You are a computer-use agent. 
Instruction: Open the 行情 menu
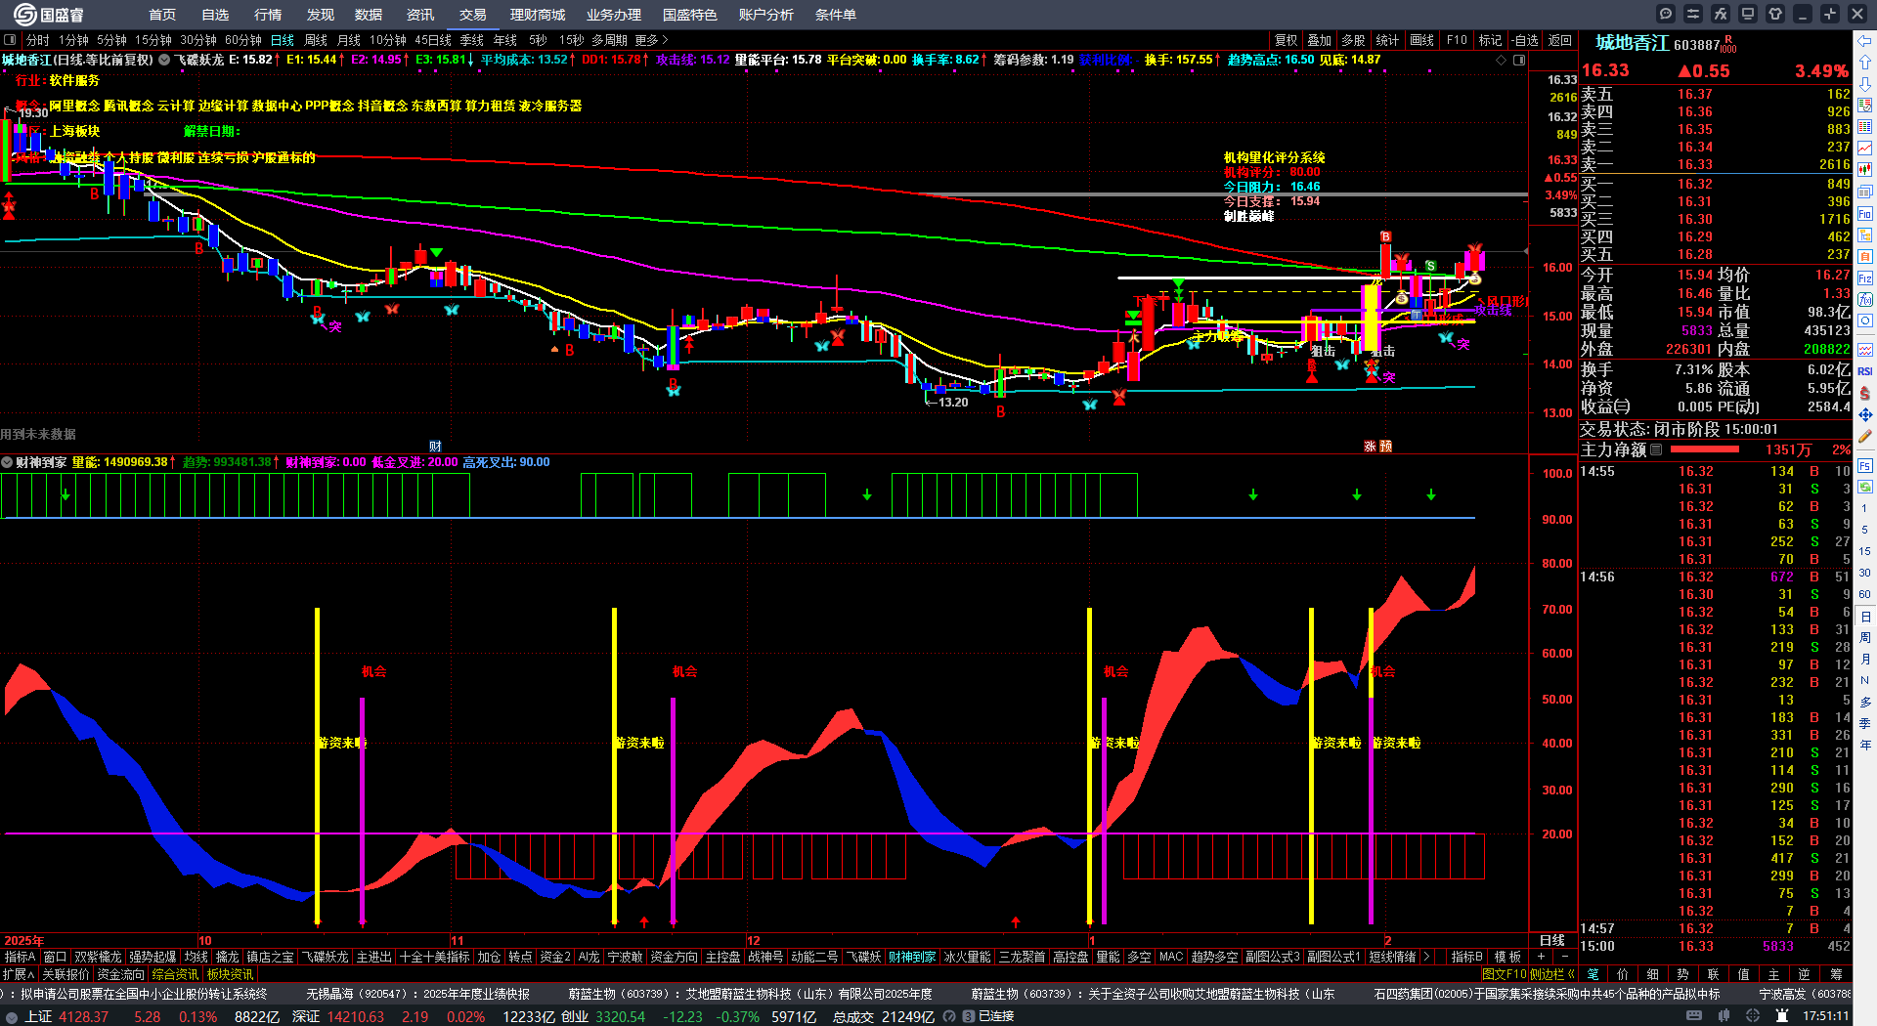coord(268,15)
